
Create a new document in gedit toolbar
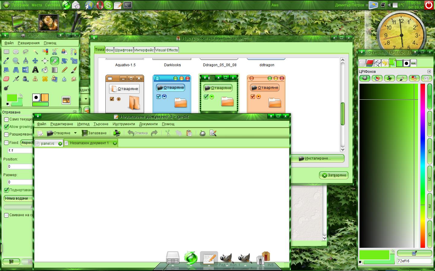(40, 133)
